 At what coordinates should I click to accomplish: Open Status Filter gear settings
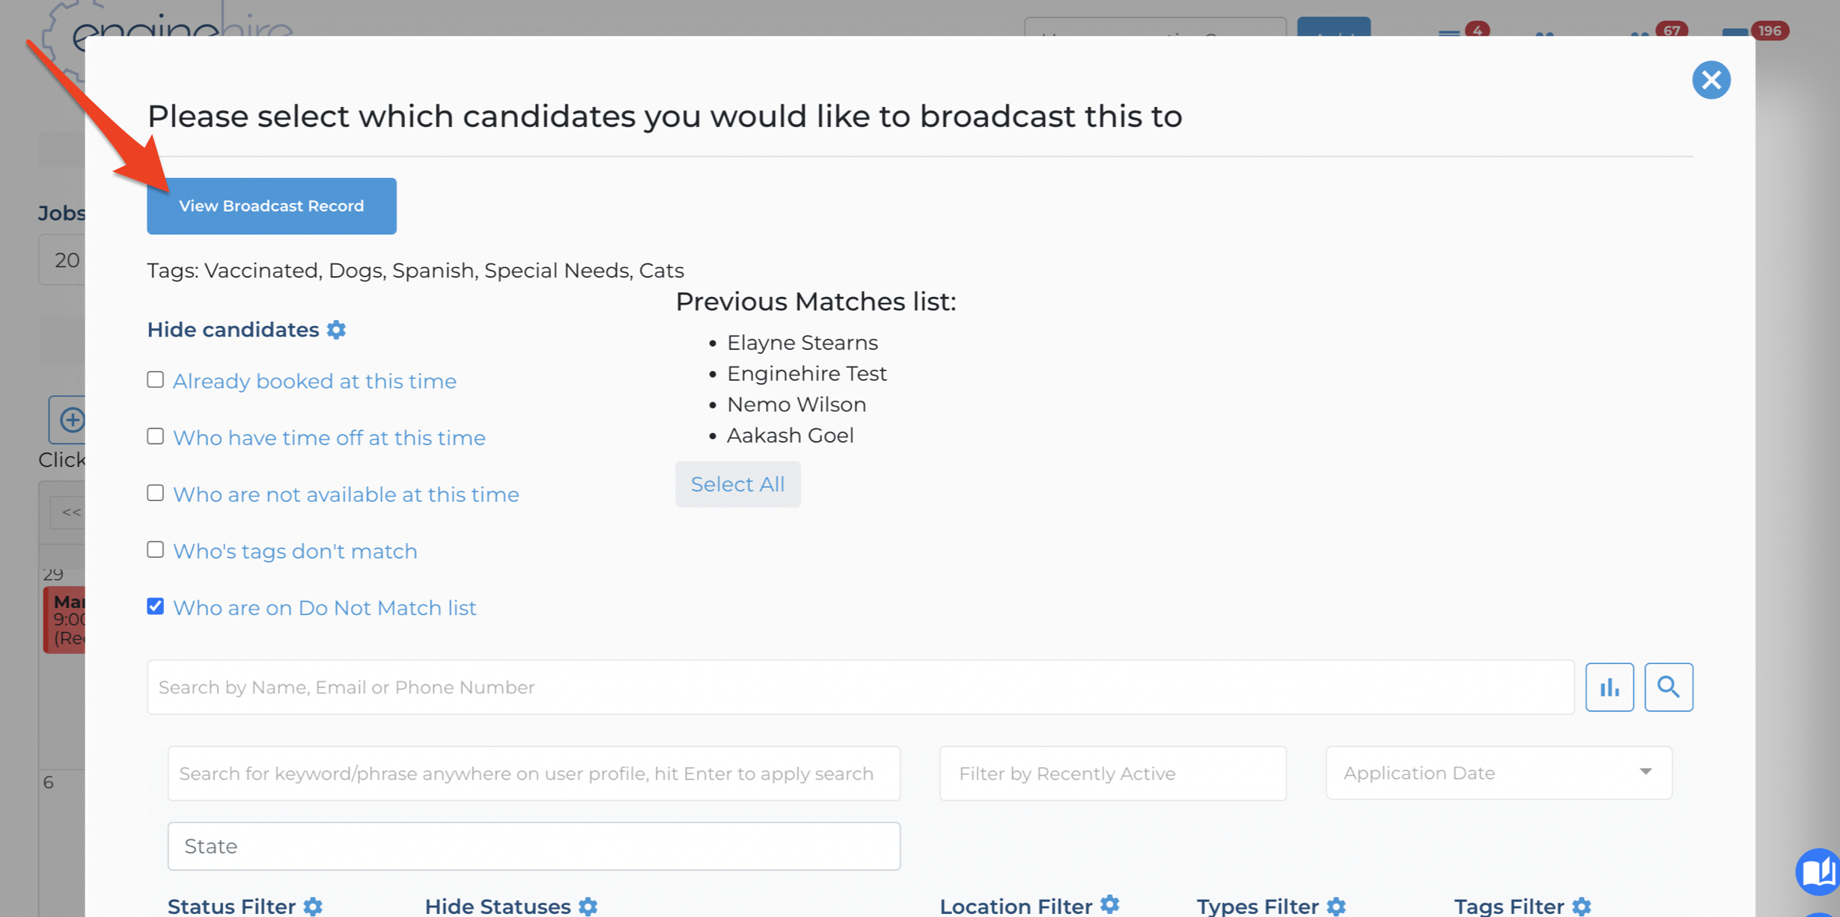pos(313,906)
